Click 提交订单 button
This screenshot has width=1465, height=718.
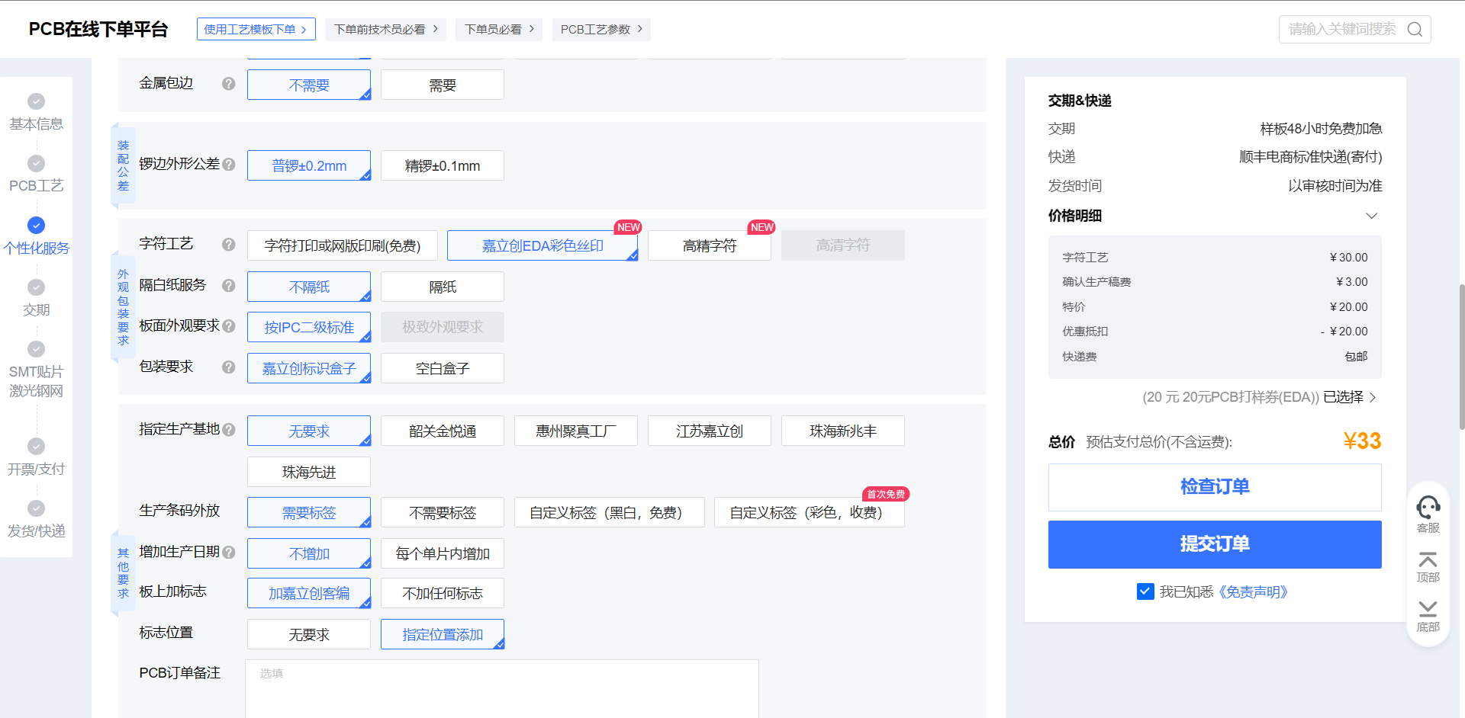[1215, 544]
